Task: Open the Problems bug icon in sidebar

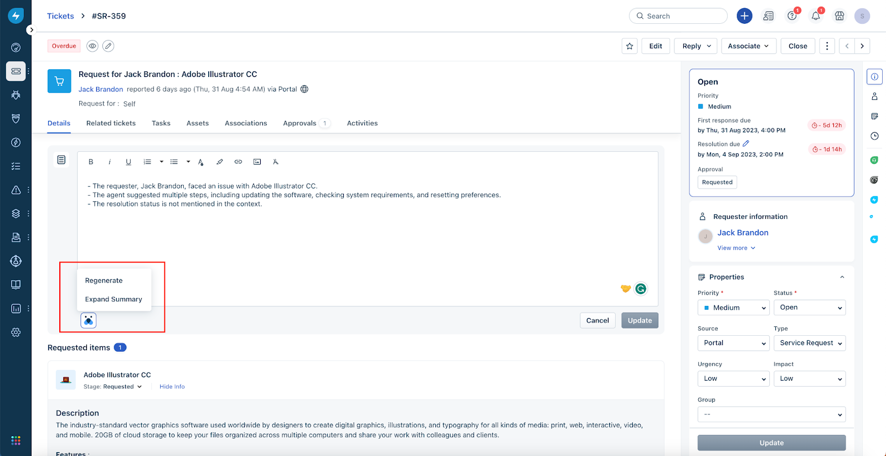Action: coord(16,95)
